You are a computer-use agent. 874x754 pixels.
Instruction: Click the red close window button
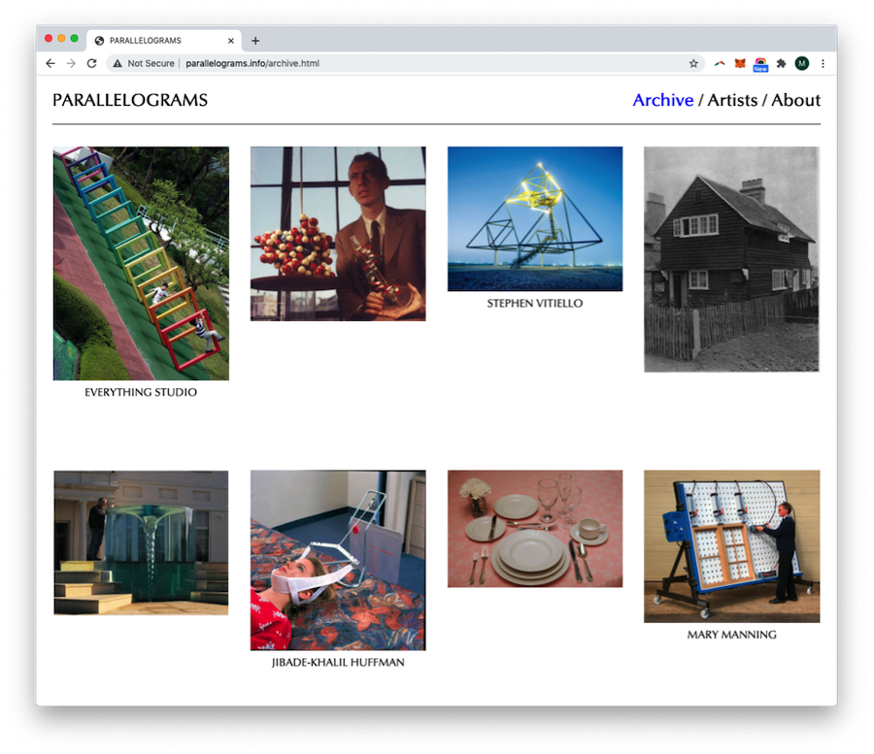pyautogui.click(x=49, y=39)
